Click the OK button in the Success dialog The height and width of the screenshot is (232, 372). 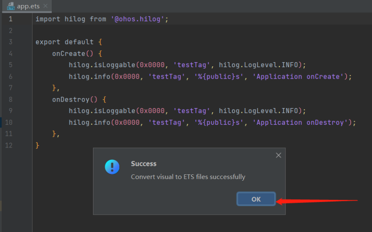click(256, 199)
